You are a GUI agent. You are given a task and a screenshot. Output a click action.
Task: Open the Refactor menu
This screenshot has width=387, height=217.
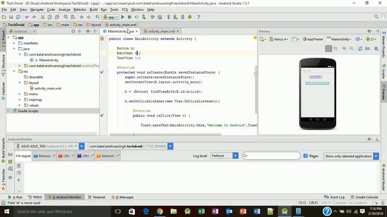pos(80,10)
